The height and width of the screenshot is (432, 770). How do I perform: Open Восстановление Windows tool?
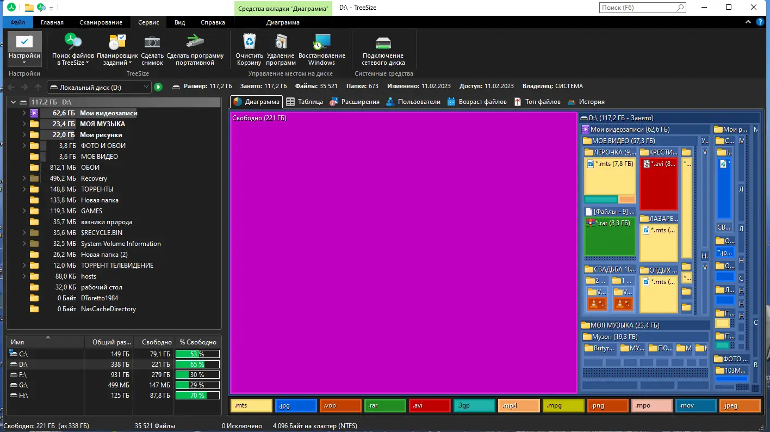tap(321, 49)
